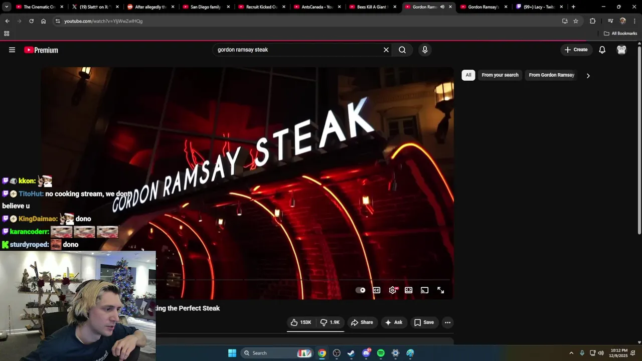Screen dimensions: 642x361
Task: Select From Gordon Ramsay chip
Action: click(x=551, y=75)
